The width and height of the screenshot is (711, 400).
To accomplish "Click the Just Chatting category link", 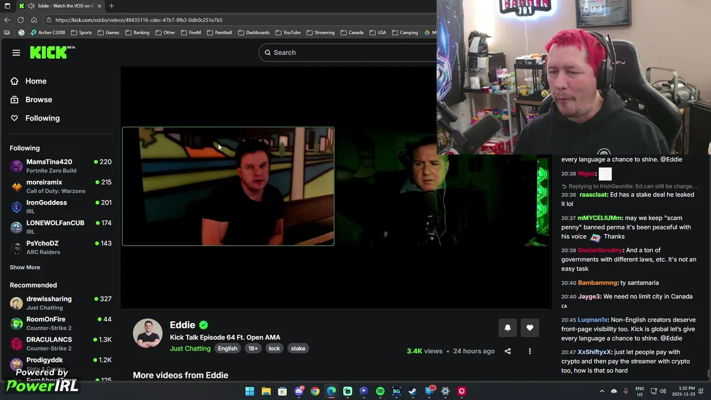I will (190, 348).
